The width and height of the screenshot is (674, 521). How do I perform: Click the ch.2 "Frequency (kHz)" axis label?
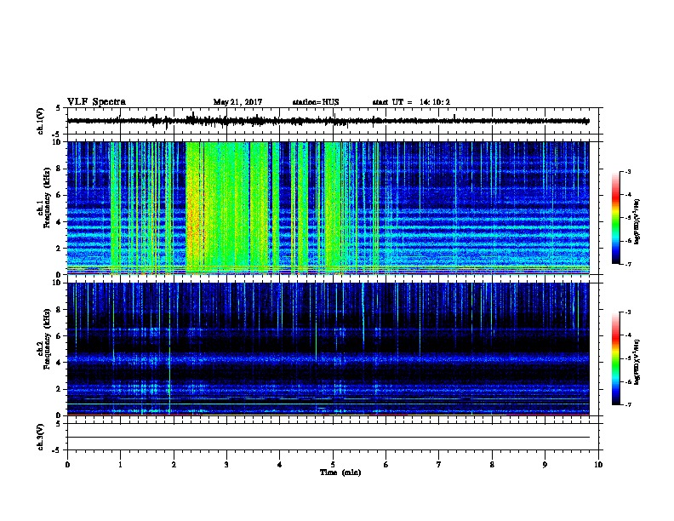point(47,339)
